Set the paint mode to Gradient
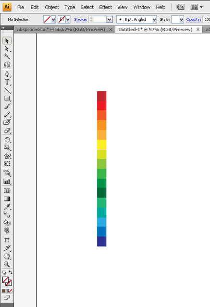 (x=7, y=291)
